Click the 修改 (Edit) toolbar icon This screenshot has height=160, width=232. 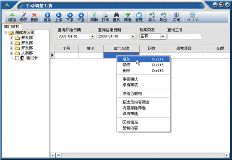(x=23, y=17)
